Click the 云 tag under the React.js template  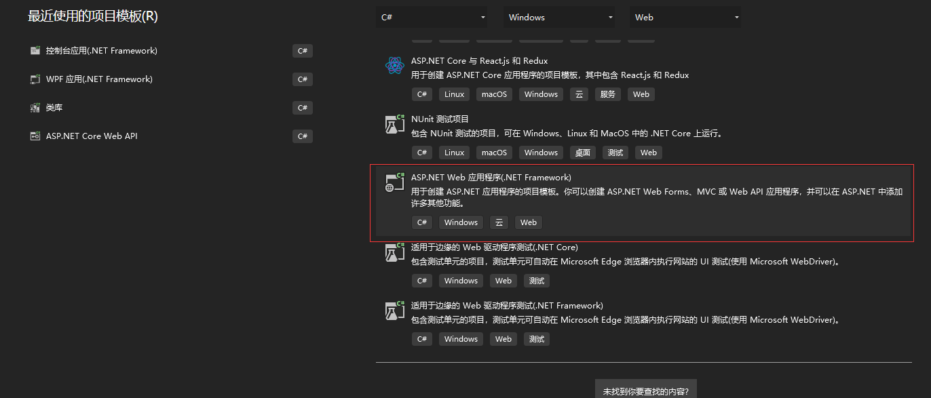579,94
